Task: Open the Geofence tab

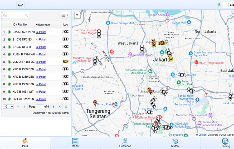Action: pyautogui.click(x=125, y=143)
